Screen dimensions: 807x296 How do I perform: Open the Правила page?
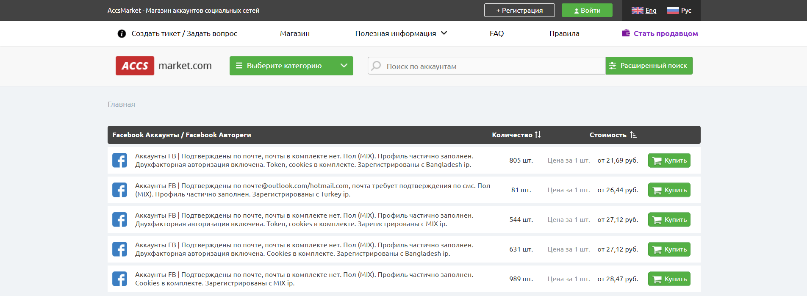tap(564, 33)
